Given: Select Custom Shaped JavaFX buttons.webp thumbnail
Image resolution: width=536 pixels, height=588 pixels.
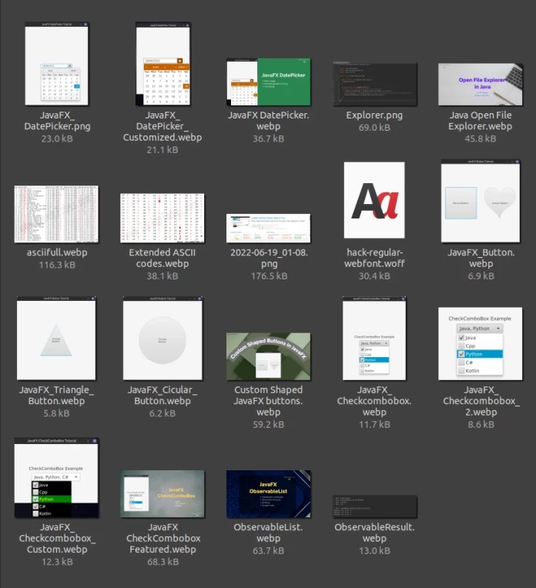Looking at the screenshot, I should [x=268, y=356].
